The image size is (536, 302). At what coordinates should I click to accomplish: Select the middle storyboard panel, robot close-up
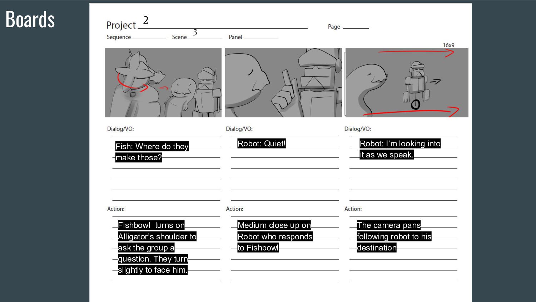click(x=283, y=83)
